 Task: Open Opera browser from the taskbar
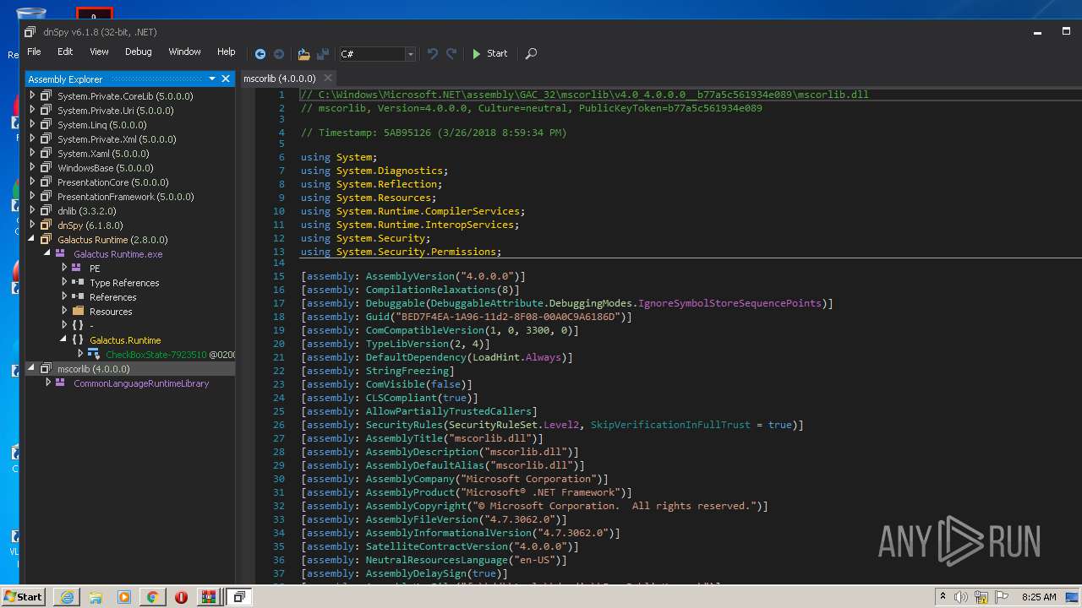pyautogui.click(x=181, y=597)
